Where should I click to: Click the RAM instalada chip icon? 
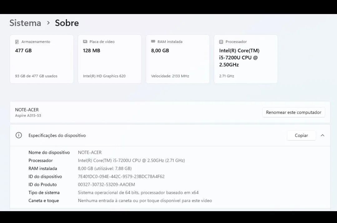(153, 41)
